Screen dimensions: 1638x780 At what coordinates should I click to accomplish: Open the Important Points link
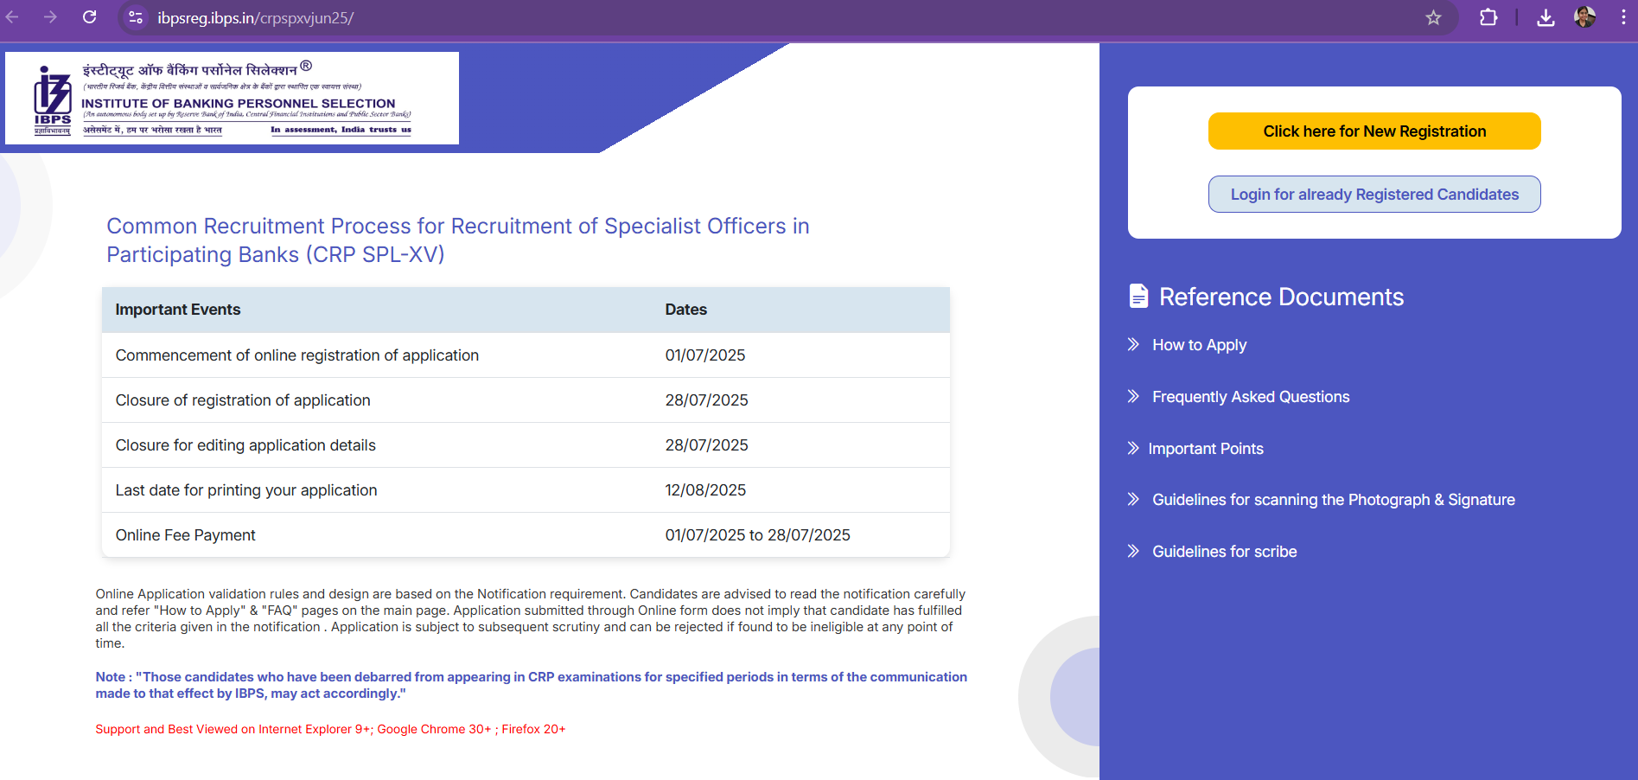pyautogui.click(x=1205, y=449)
